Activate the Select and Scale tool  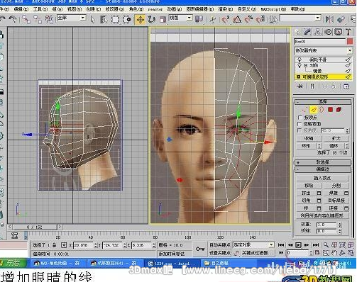click(163, 19)
